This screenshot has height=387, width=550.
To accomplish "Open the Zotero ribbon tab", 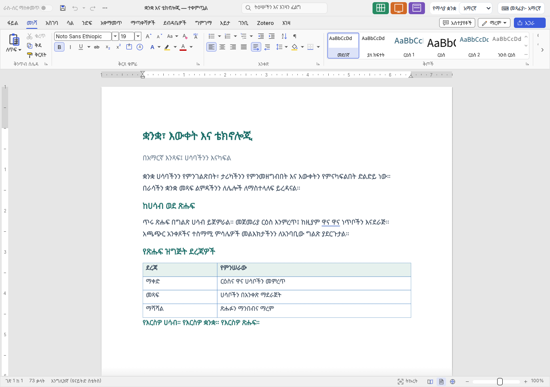I will pyautogui.click(x=265, y=23).
